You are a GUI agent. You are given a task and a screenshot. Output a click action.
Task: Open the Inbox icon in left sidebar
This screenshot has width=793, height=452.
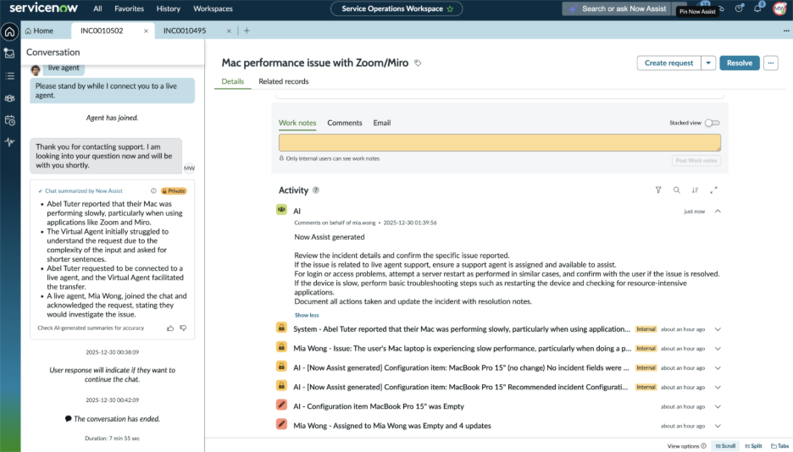click(9, 53)
